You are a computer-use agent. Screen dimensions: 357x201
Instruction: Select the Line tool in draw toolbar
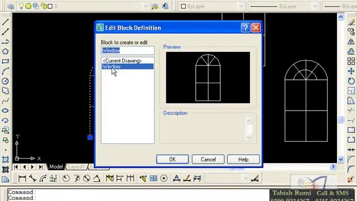tap(5, 22)
